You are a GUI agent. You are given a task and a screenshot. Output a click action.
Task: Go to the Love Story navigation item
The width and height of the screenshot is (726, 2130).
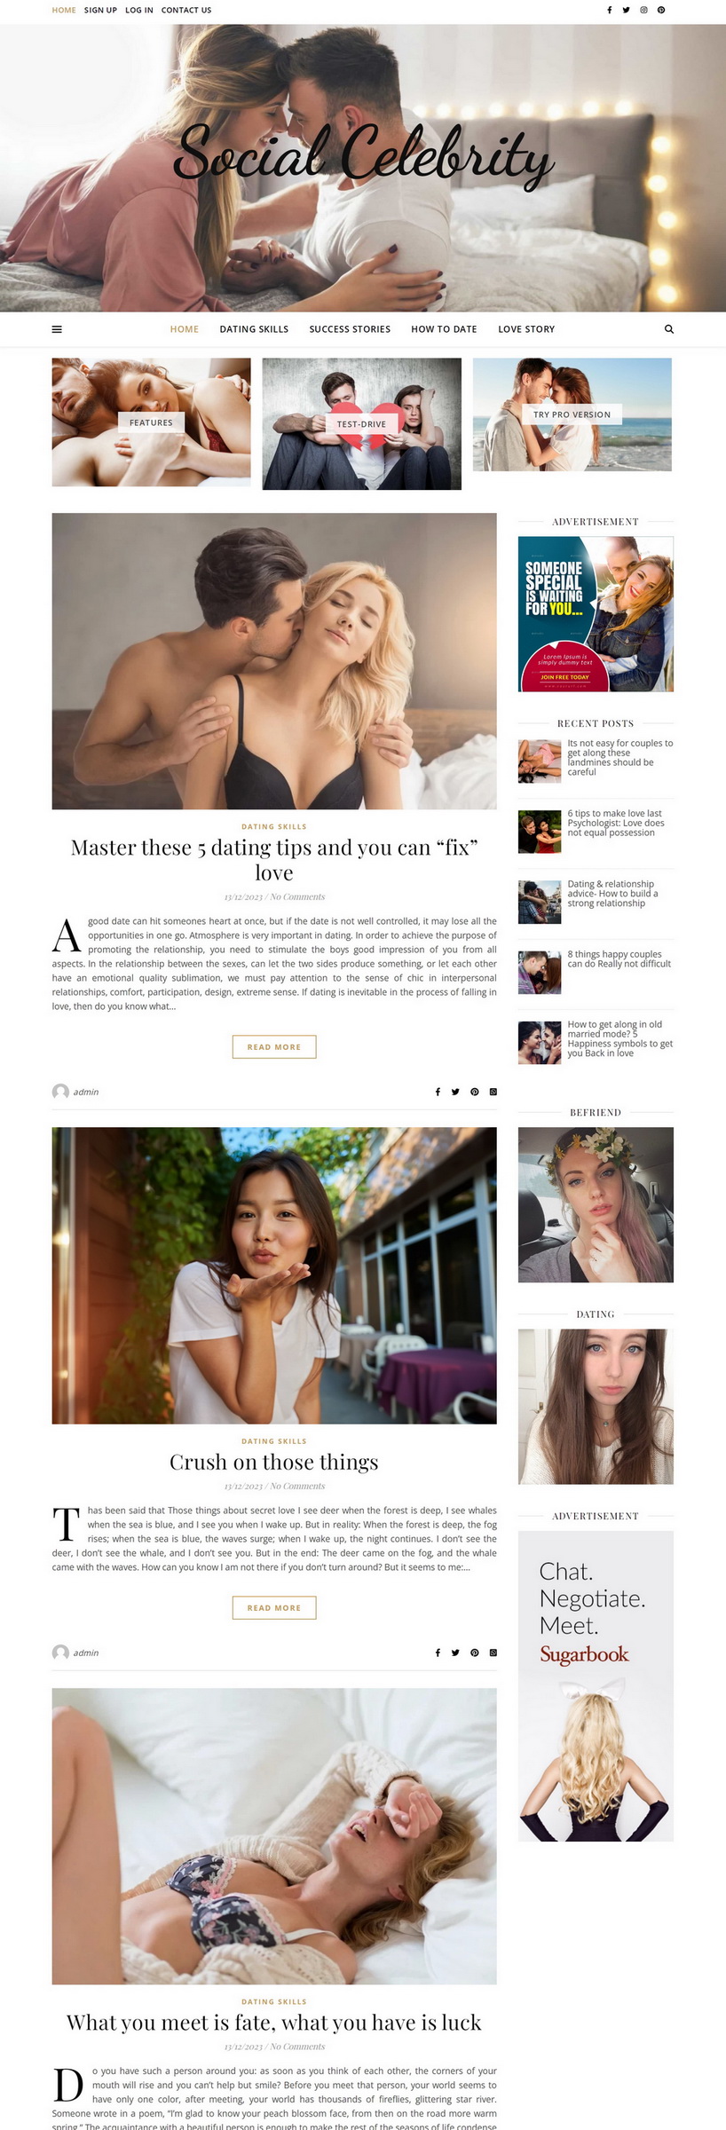[x=526, y=329]
